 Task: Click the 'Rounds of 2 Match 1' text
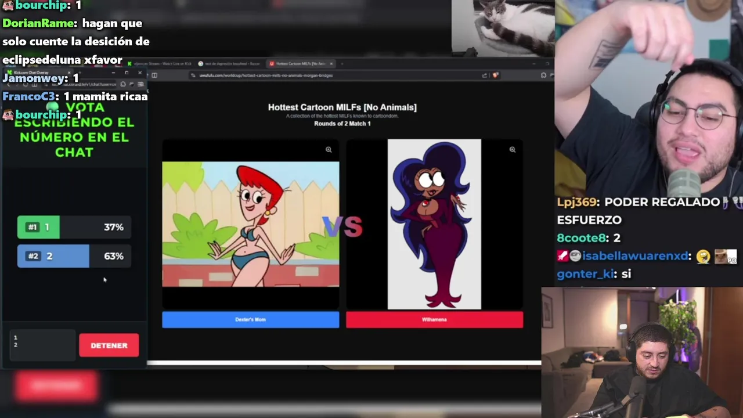(342, 124)
